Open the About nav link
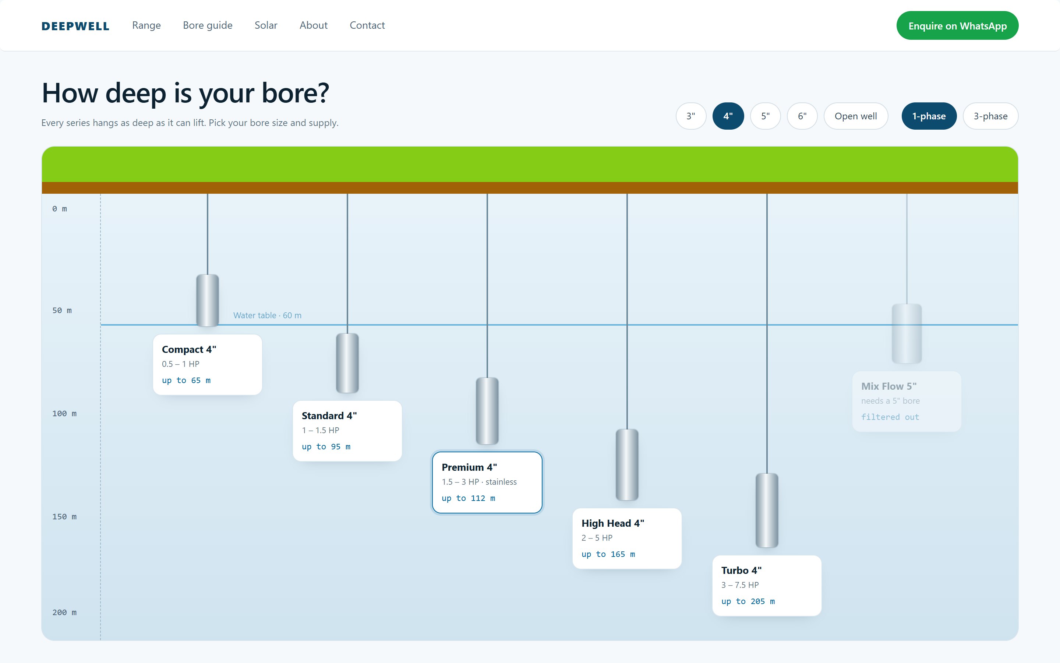The height and width of the screenshot is (663, 1060). (x=313, y=25)
